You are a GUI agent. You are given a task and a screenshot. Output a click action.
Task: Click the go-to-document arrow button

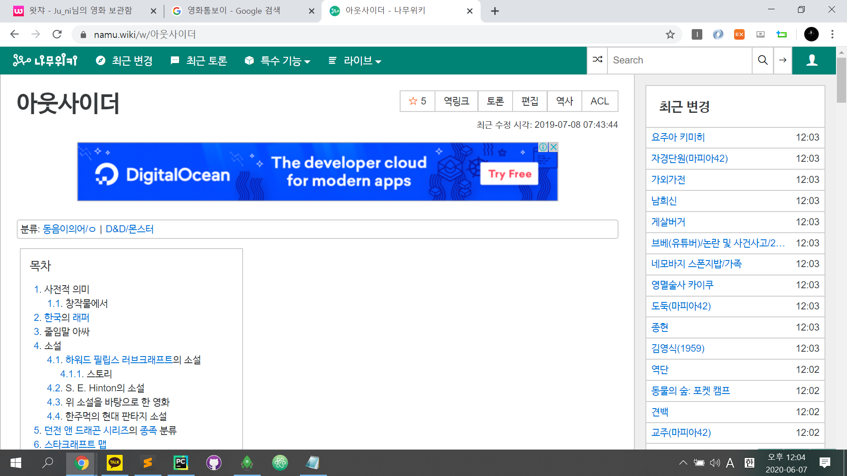[783, 60]
